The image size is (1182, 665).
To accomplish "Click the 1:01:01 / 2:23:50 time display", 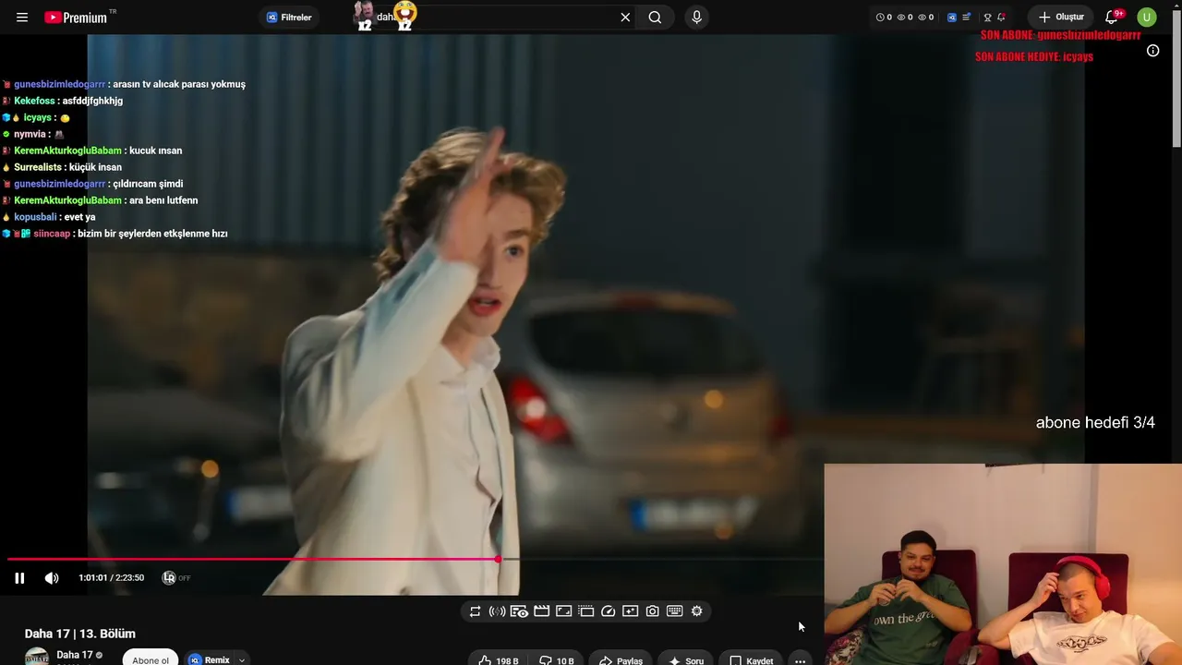I will point(111,578).
